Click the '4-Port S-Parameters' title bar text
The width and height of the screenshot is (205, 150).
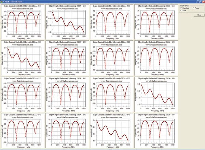click(13, 2)
